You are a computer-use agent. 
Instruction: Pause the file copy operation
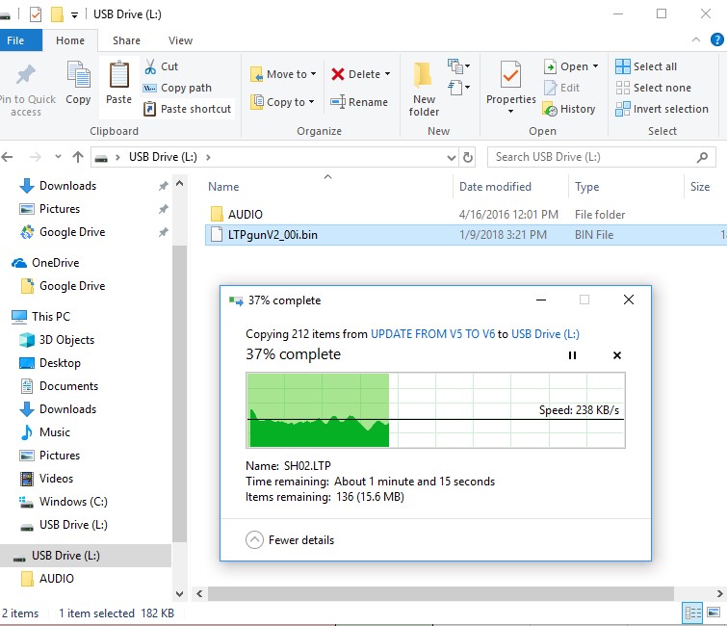(572, 355)
